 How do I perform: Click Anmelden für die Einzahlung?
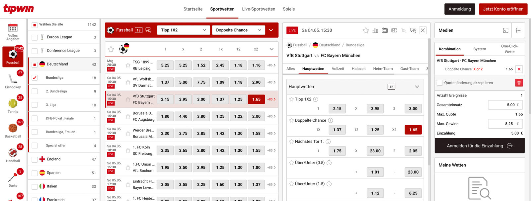(480, 146)
